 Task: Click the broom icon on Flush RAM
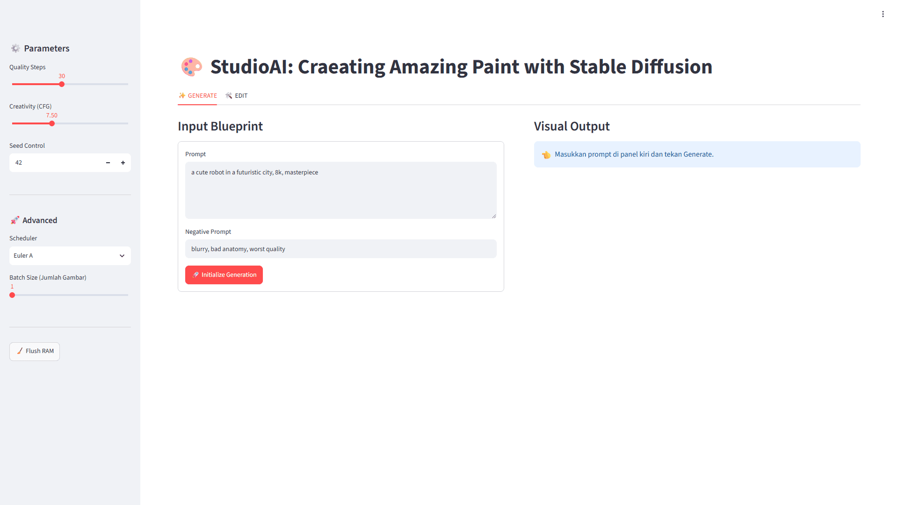tap(20, 351)
